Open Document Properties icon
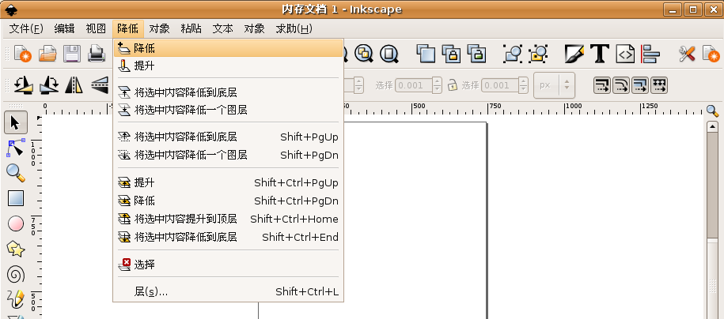724x319 pixels. pyautogui.click(x=711, y=54)
